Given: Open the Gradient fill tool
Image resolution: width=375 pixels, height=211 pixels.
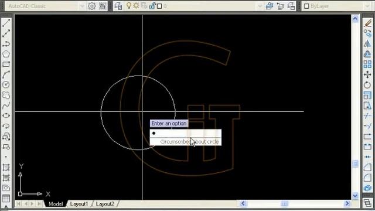Looking at the screenshot, I should 6,178.
